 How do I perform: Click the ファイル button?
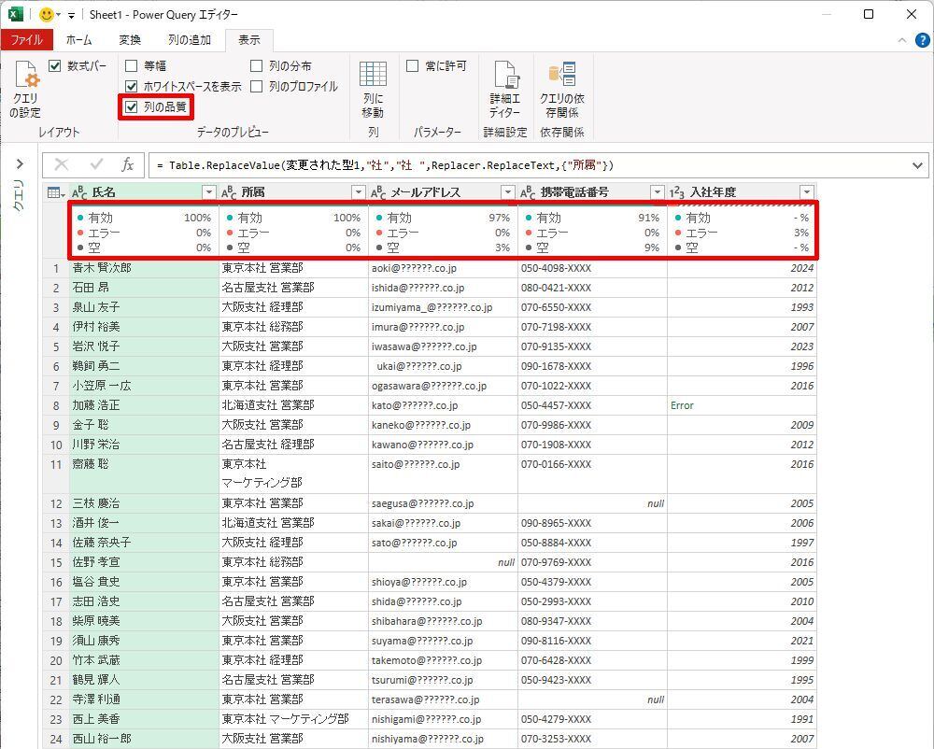pos(26,40)
